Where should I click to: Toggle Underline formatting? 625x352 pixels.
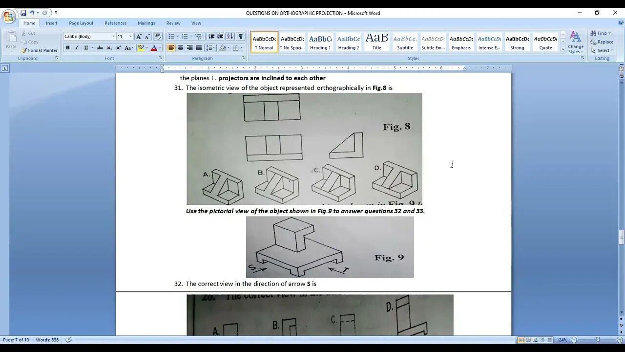[x=86, y=48]
